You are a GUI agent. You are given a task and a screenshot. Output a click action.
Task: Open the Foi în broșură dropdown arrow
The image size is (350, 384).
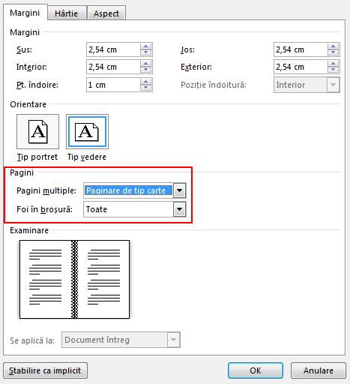180,209
